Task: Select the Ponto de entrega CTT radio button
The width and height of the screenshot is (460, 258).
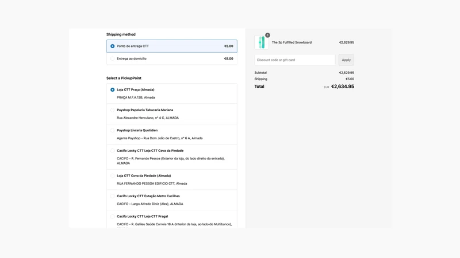Action: (x=112, y=46)
